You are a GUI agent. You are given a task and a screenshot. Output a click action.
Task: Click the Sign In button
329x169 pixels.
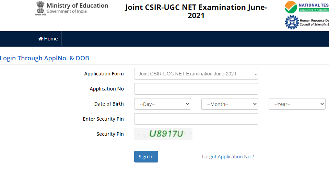(x=146, y=157)
